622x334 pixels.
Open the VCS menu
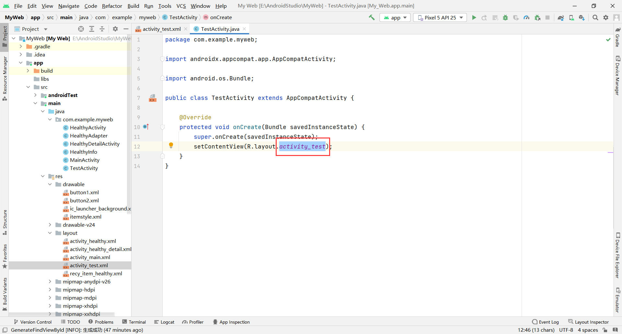coord(181,6)
